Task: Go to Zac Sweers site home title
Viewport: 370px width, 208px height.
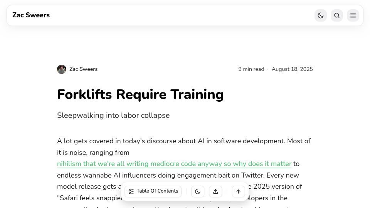Action: [x=31, y=15]
